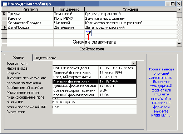Click the vertical scrollbar thumb of the table
The height and width of the screenshot is (134, 183).
[x=179, y=15]
